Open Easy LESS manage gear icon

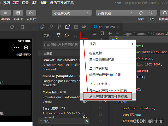[x=85, y=117]
